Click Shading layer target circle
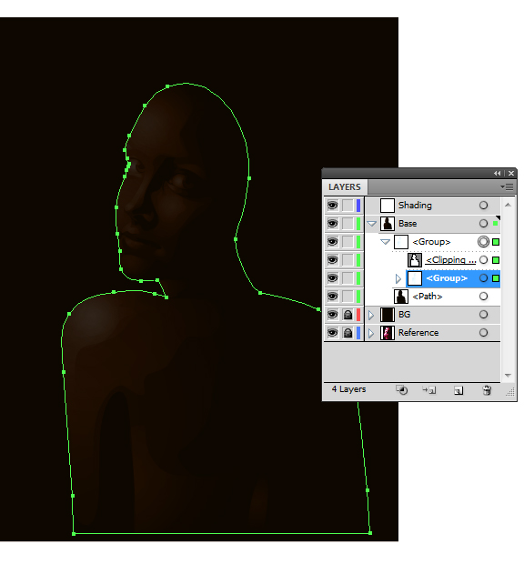The height and width of the screenshot is (564, 524). (483, 206)
